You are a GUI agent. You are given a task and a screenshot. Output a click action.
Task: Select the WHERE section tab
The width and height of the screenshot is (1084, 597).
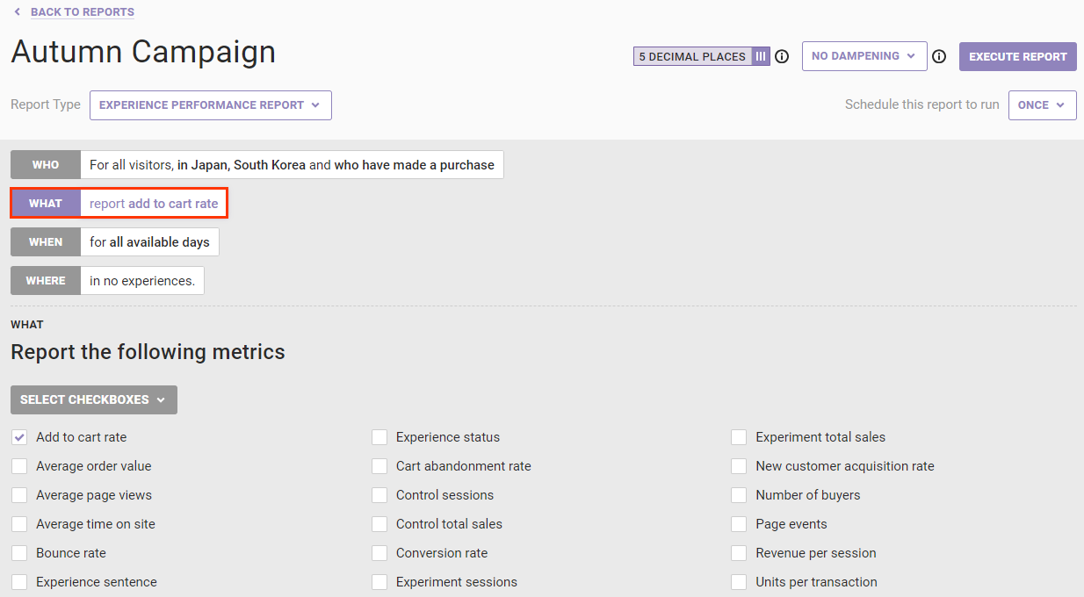[46, 281]
